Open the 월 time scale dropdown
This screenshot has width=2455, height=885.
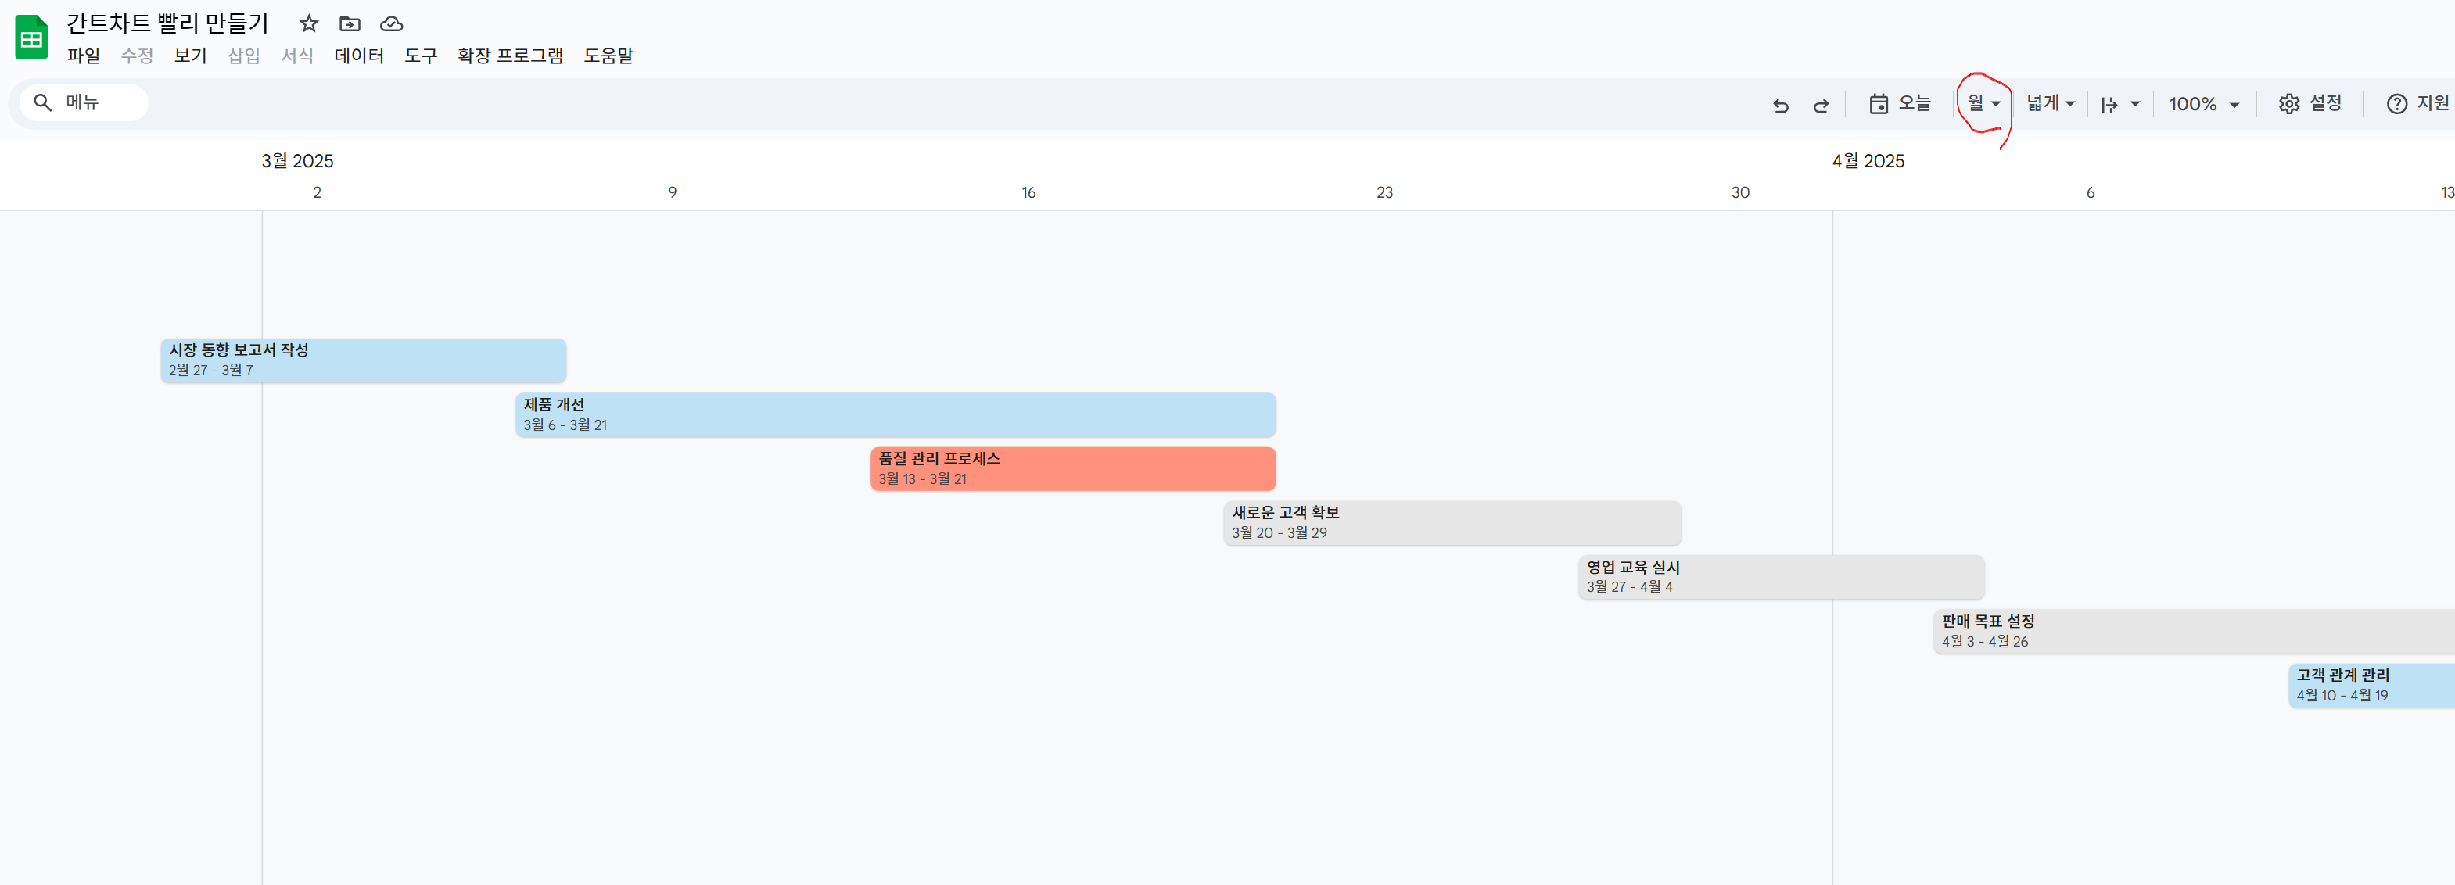click(1984, 103)
